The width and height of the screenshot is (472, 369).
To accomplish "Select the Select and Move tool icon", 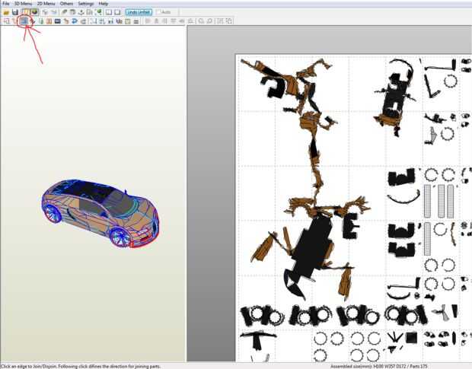I will point(7,21).
